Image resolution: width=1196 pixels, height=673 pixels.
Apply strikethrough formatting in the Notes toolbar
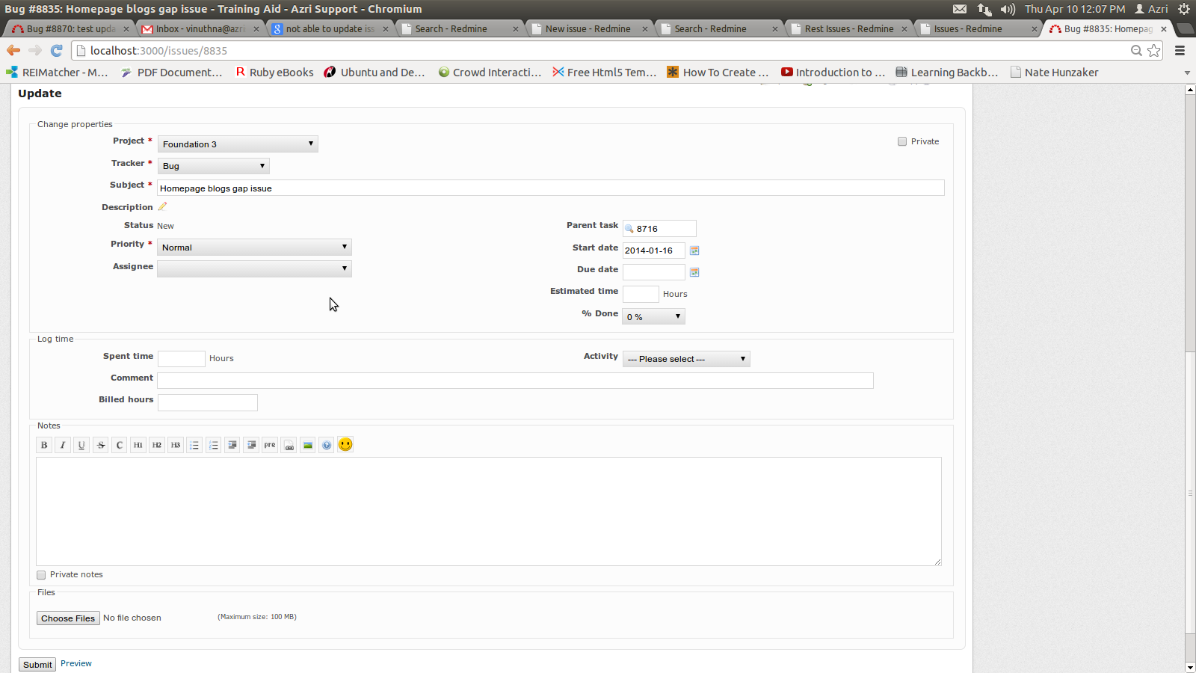101,445
